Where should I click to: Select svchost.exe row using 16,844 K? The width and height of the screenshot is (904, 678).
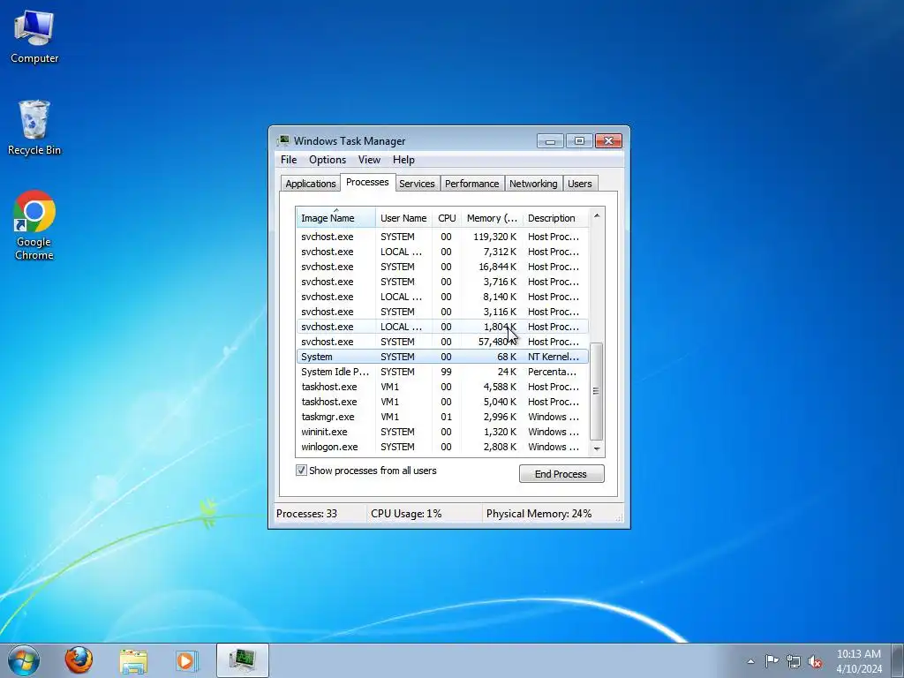[442, 267]
